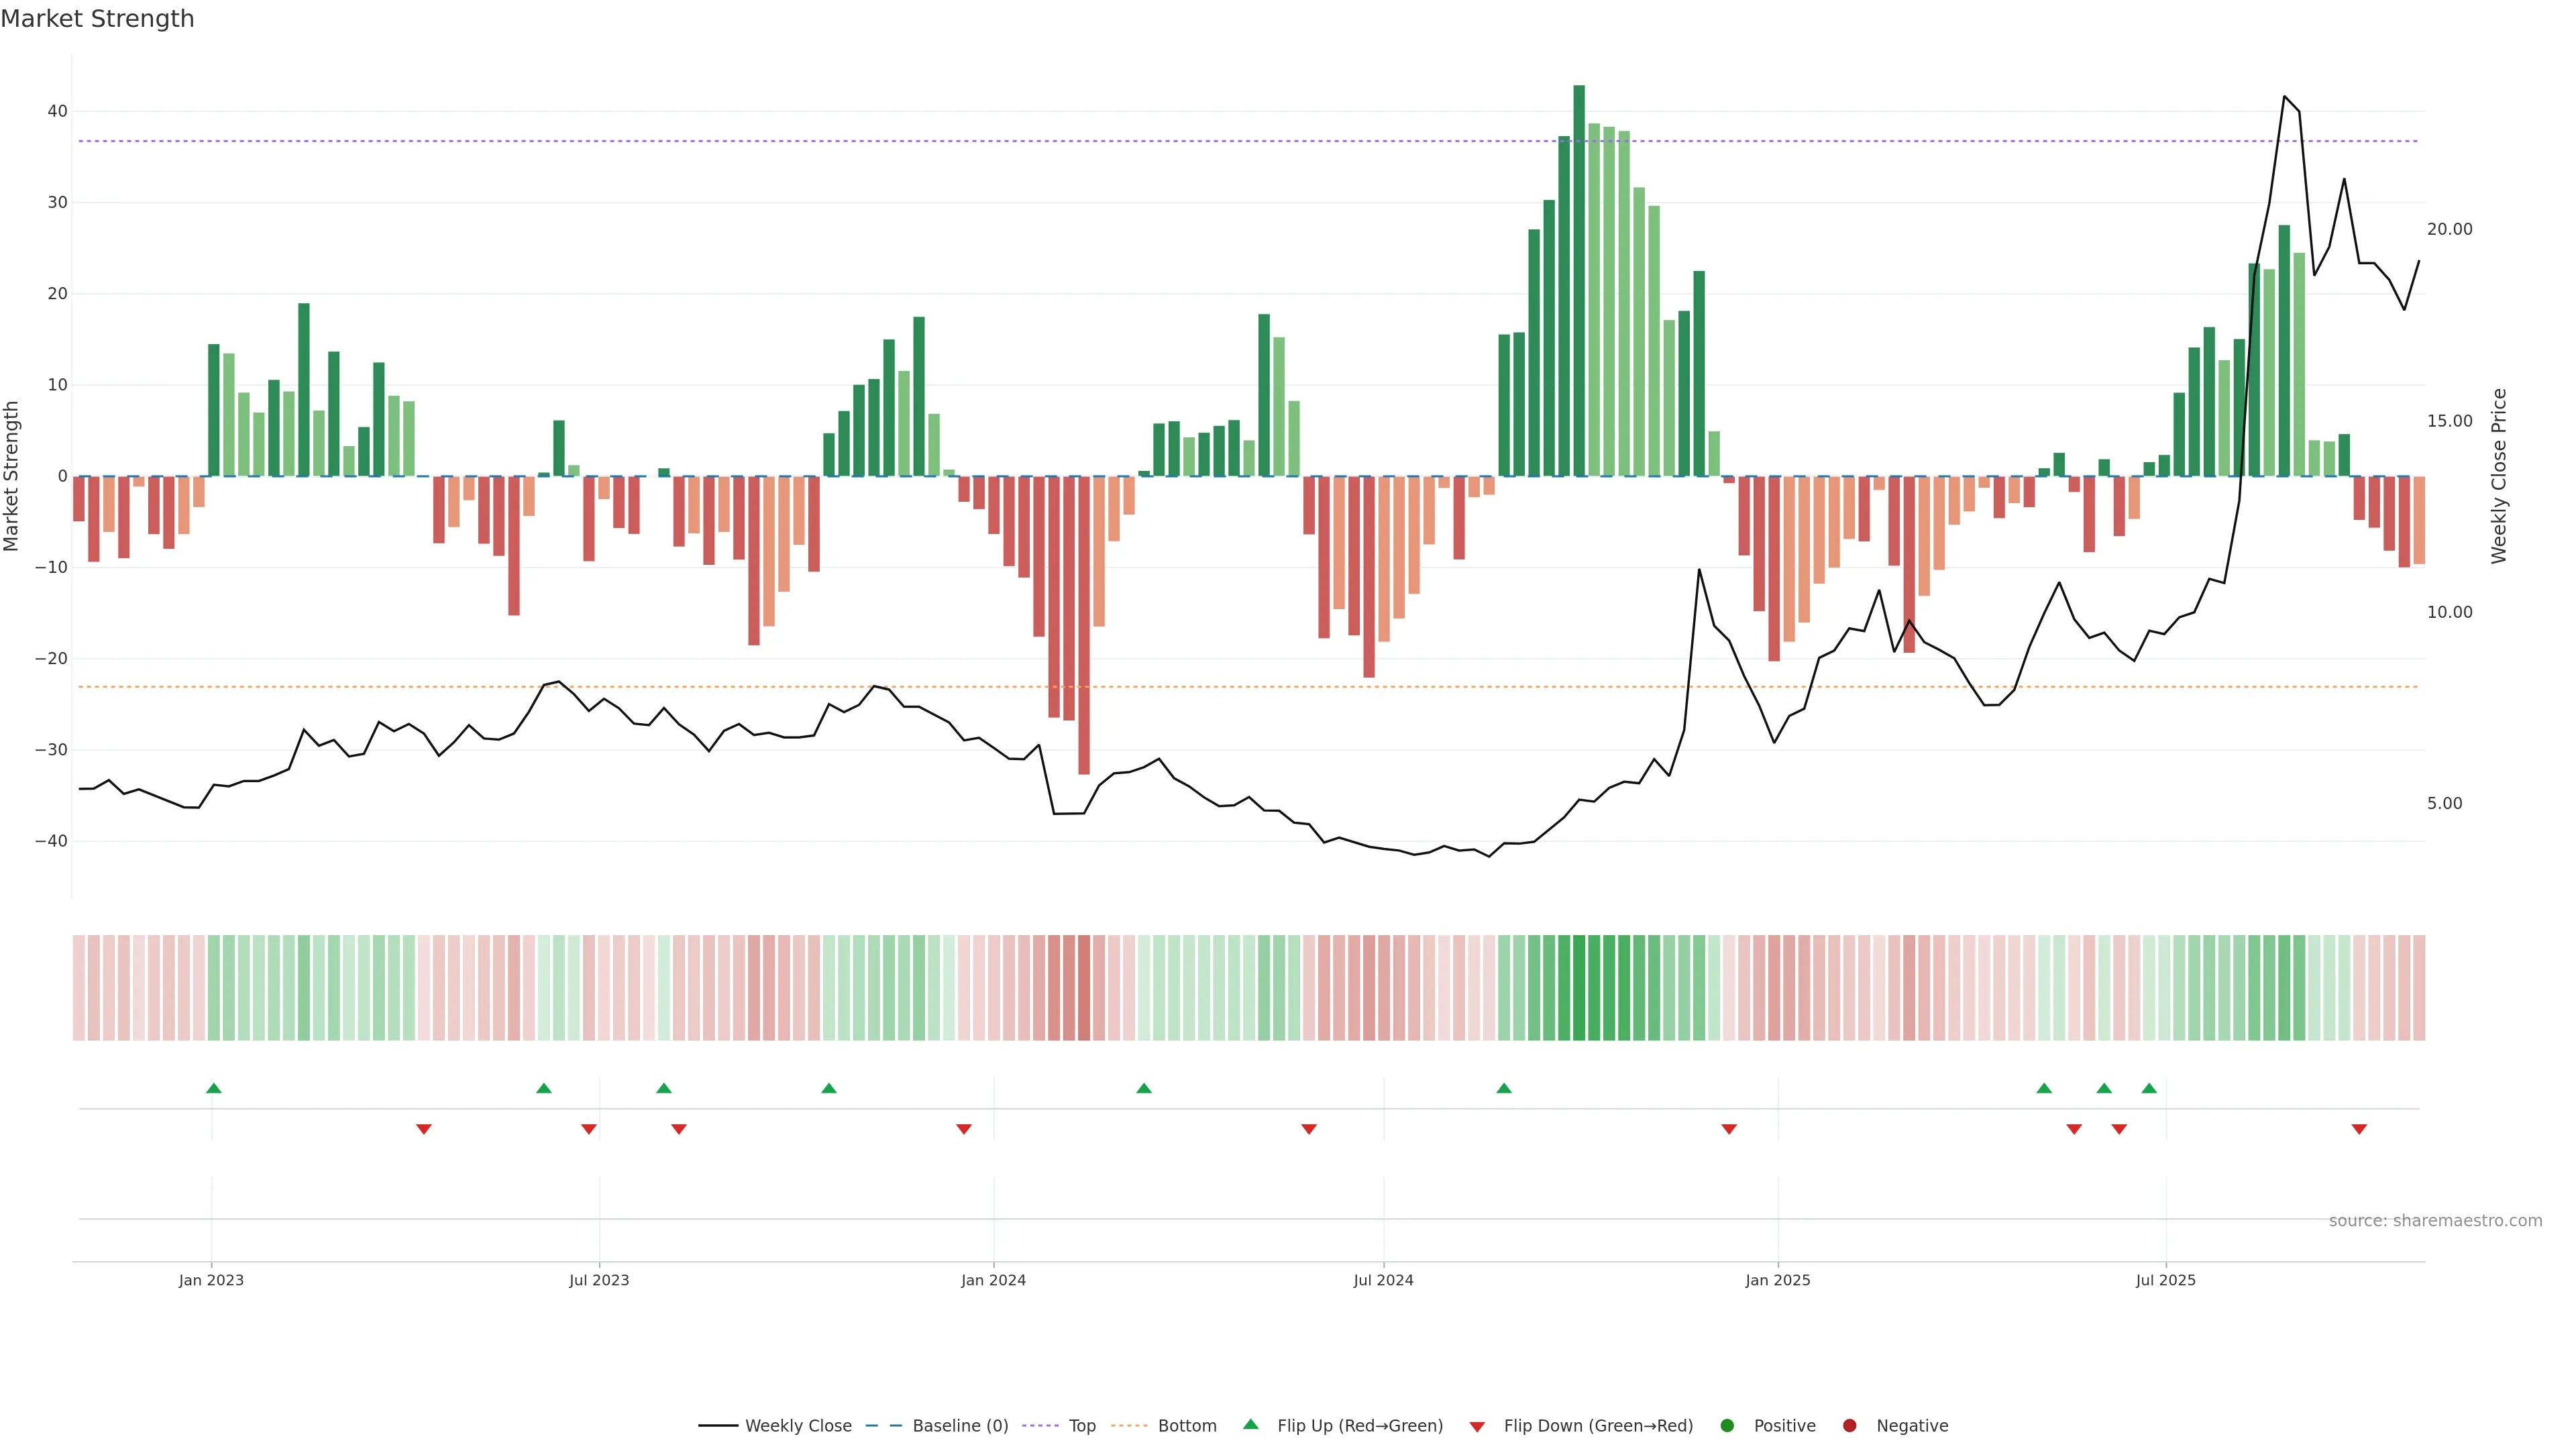
Task: Click the darkest green heatmap strip cell
Action: [x=1579, y=988]
